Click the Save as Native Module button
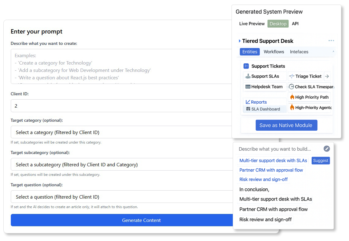This screenshot has width=349, height=241. pyautogui.click(x=286, y=125)
